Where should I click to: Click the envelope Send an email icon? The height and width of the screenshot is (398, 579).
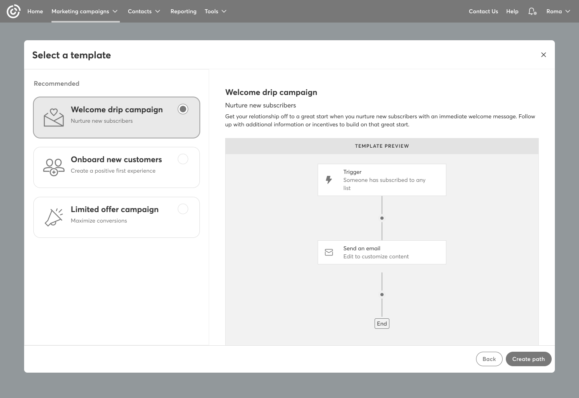(x=329, y=252)
